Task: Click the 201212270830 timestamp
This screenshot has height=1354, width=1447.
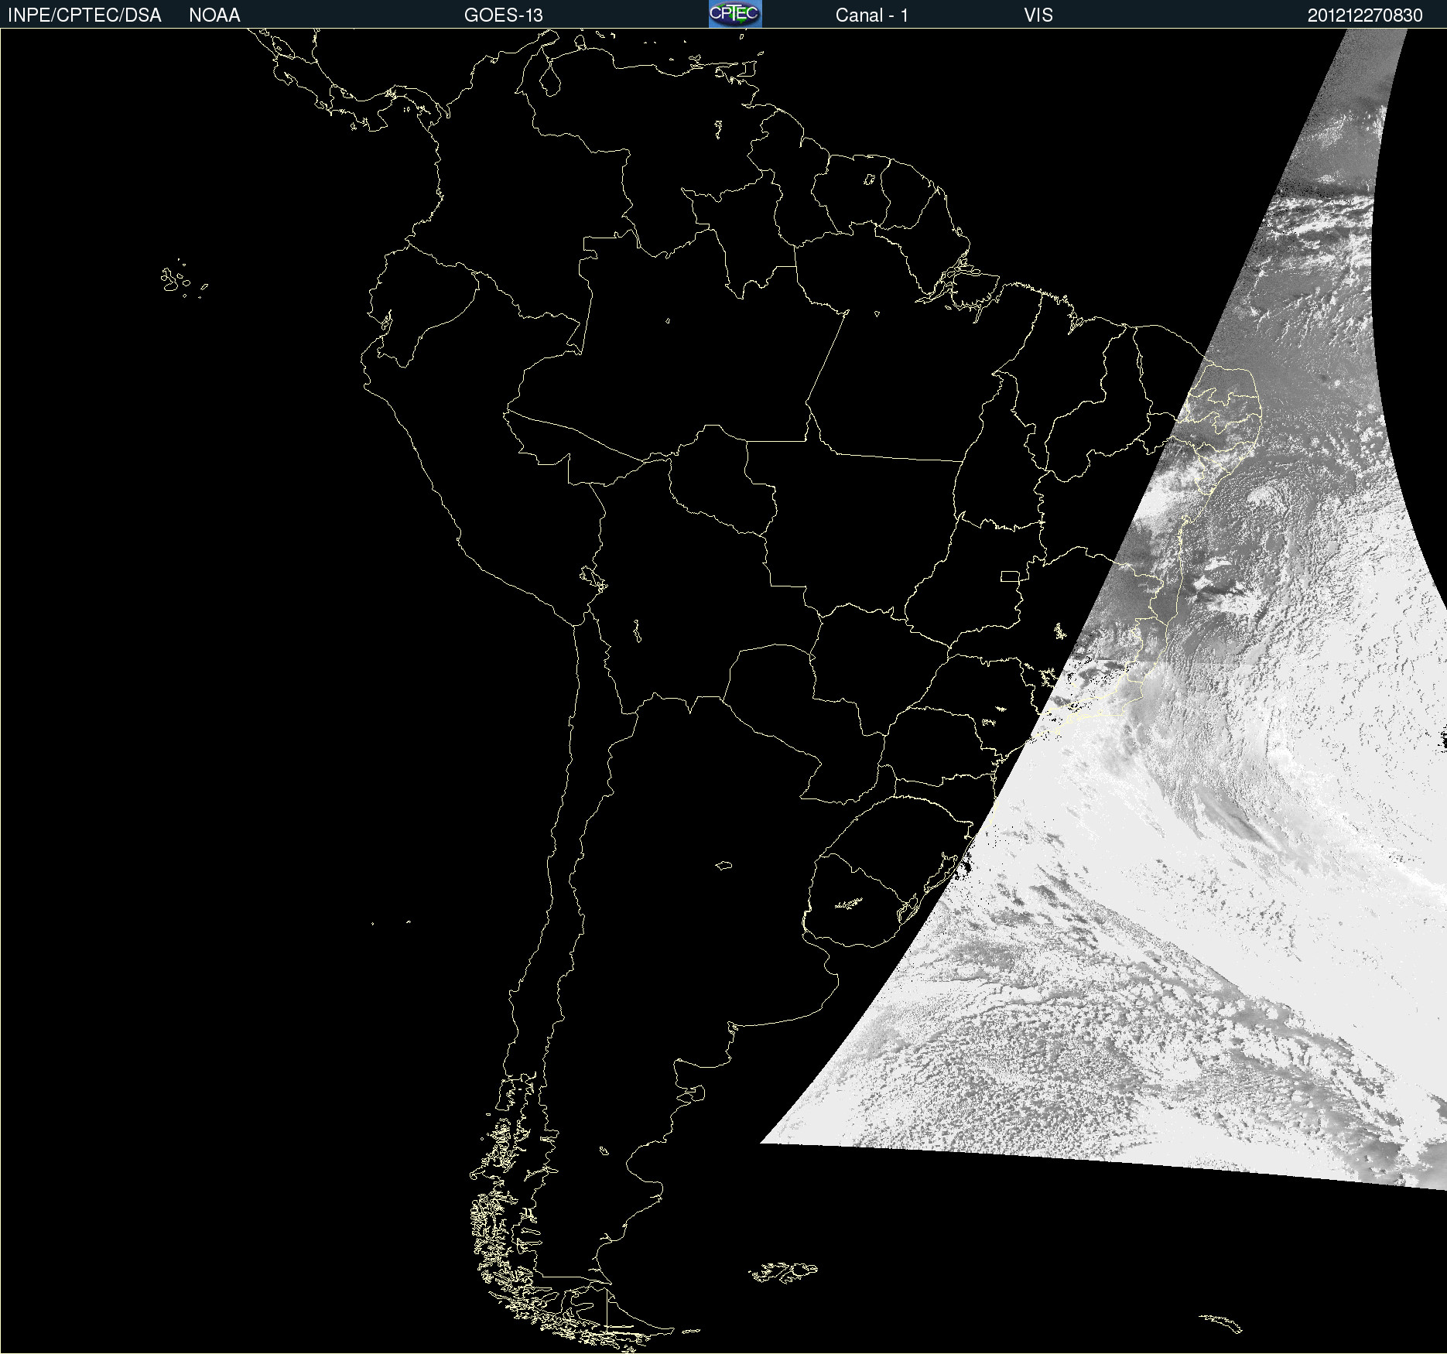Action: click(x=1365, y=15)
